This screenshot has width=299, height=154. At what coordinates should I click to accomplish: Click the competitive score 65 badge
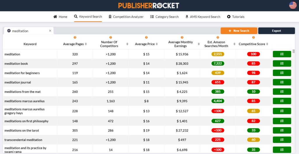tap(253, 111)
